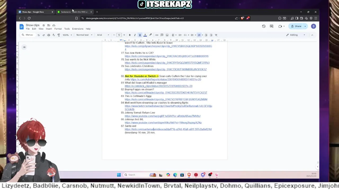Click the account avatar S
Image resolution: width=339 pixels, height=190 pixels.
click(x=314, y=26)
